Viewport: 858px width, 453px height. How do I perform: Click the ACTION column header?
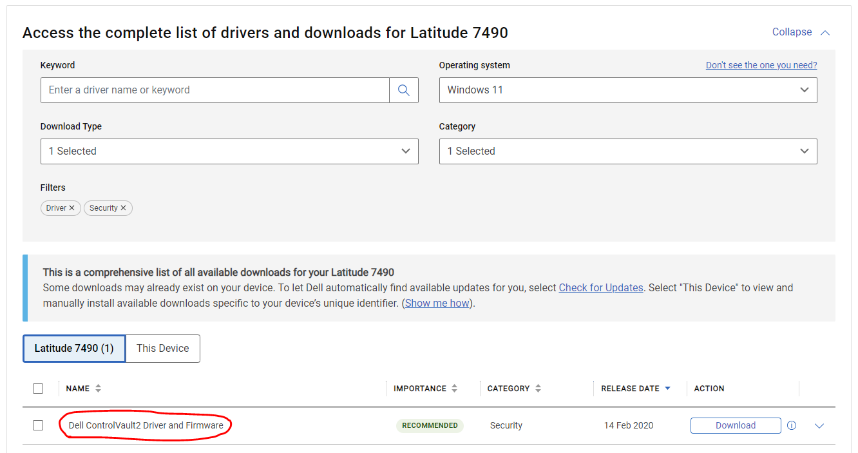[709, 389]
